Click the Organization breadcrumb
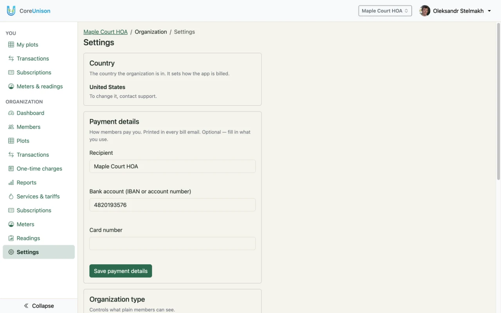The height and width of the screenshot is (313, 501). [x=151, y=32]
